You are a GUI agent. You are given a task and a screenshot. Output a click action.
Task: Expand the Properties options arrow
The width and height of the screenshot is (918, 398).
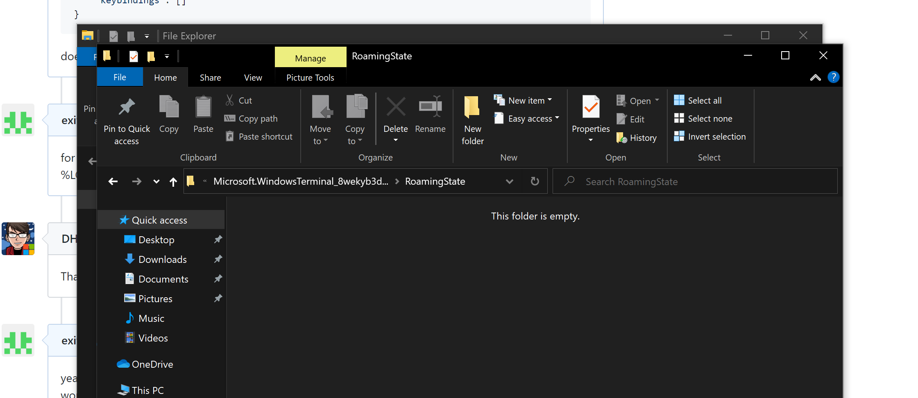(591, 140)
